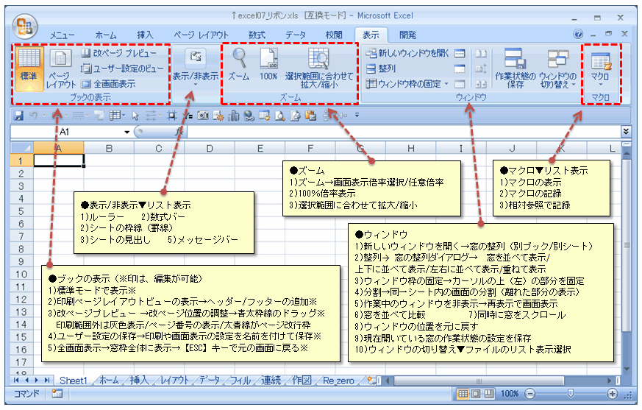Open the マクロ dropdown menu
The image size is (642, 410).
[x=601, y=85]
